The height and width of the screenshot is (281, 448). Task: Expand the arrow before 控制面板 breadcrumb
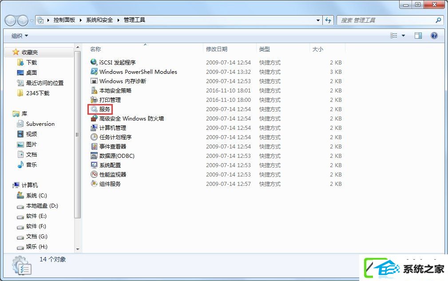tap(48, 20)
